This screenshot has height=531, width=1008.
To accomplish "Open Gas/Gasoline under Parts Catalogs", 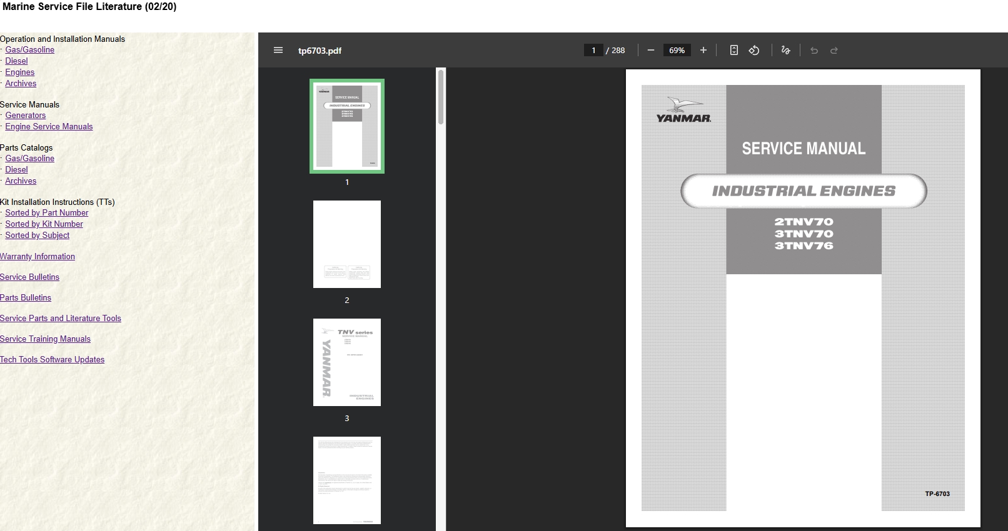I will coord(30,159).
